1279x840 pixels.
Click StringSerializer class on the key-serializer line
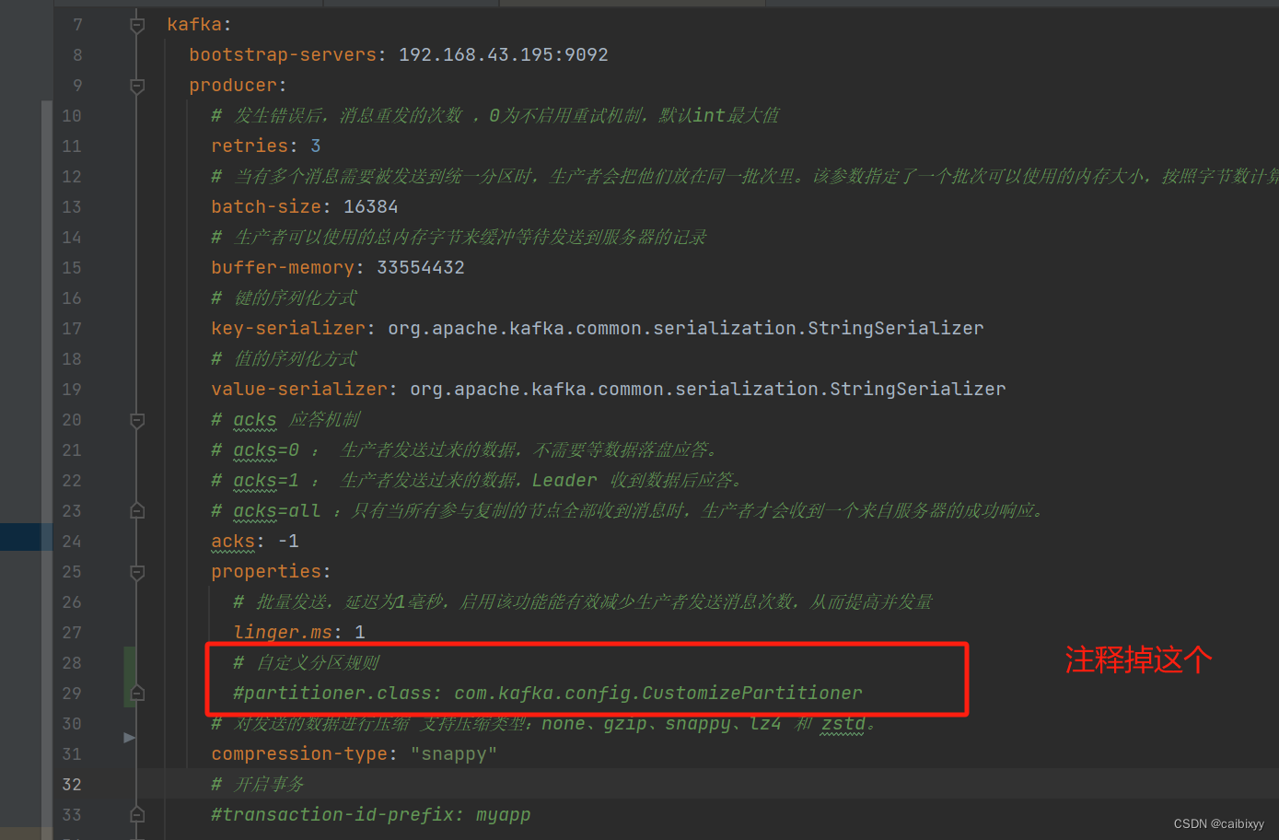click(x=896, y=329)
